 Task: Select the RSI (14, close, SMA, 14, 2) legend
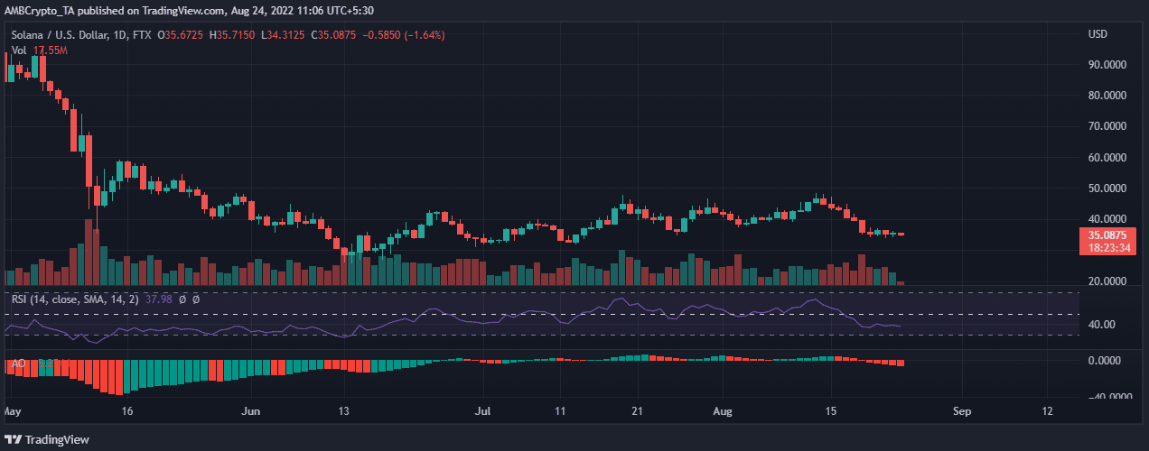pos(73,299)
